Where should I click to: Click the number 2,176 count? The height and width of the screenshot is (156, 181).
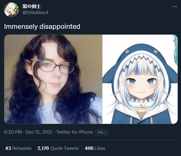(x=43, y=148)
